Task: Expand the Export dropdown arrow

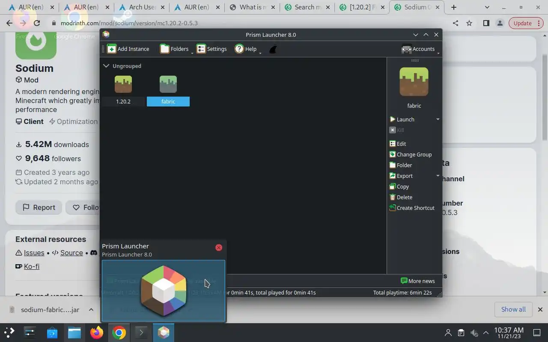Action: 438,176
